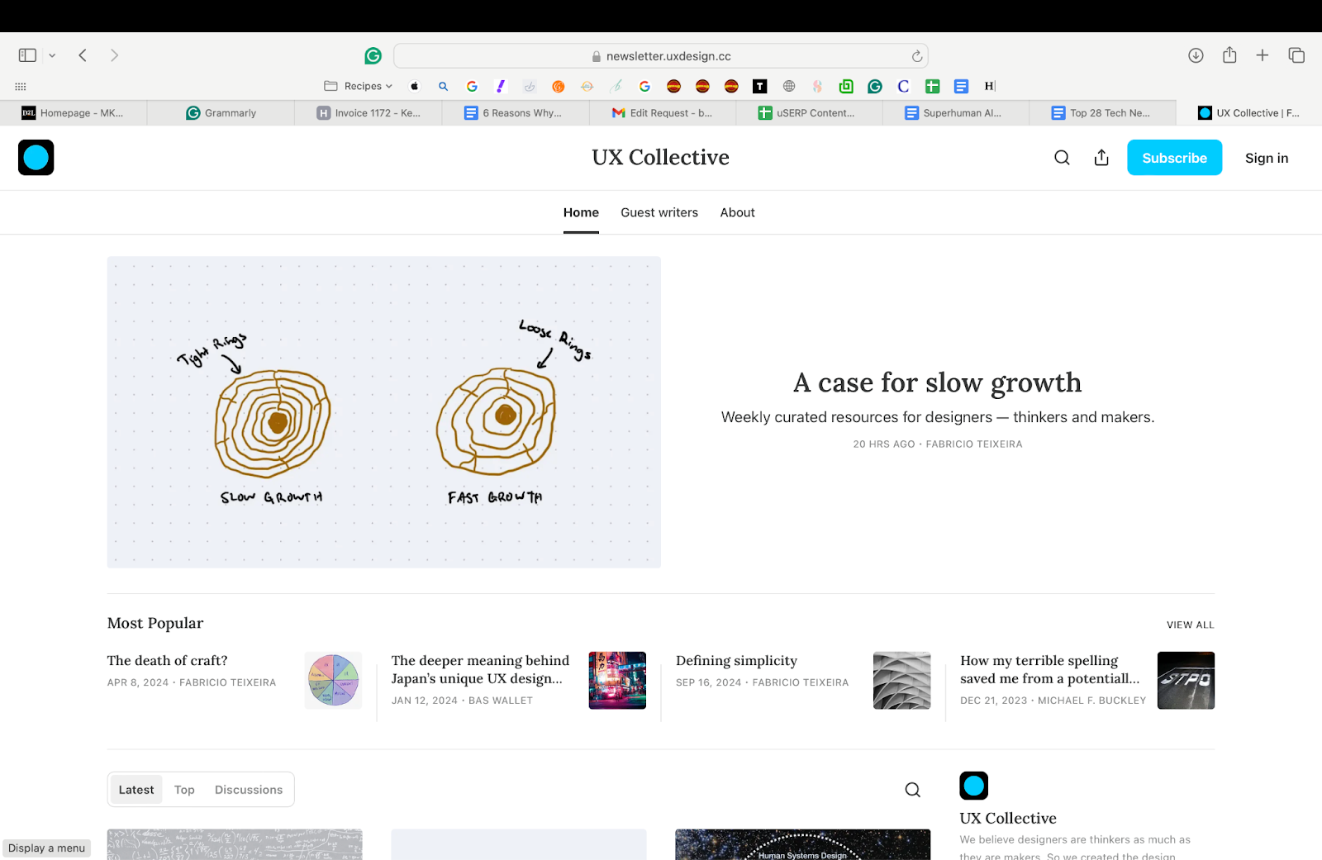This screenshot has width=1322, height=860.
Task: Click View All under Most Popular
Action: pos(1191,625)
